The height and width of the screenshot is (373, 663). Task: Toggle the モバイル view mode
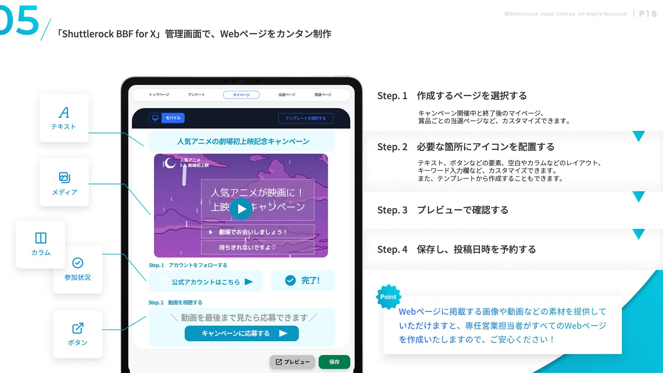[x=173, y=118]
